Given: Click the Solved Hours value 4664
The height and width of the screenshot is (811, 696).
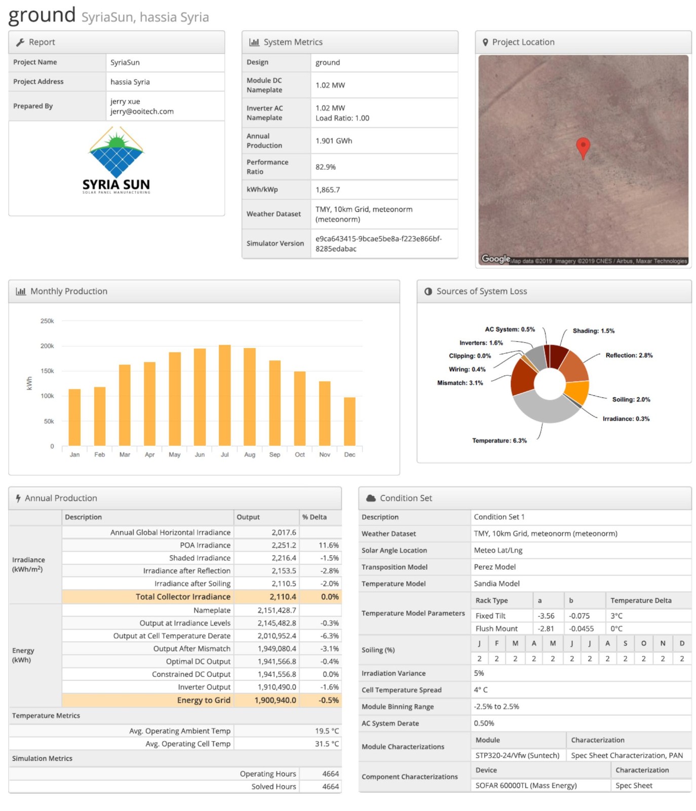Looking at the screenshot, I should pos(330,786).
